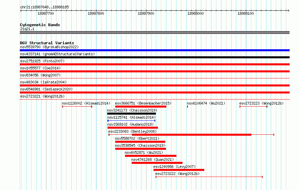Click the esv3666751 (Besenbacher2015) label
The image size is (299, 190).
pos(143,103)
